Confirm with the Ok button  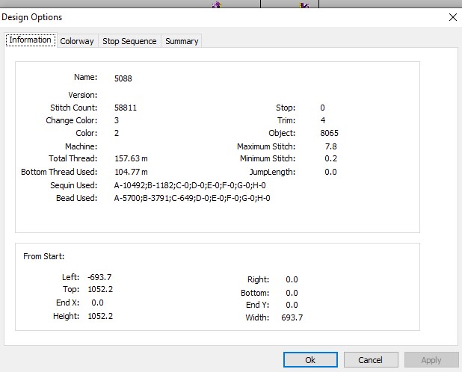click(310, 359)
